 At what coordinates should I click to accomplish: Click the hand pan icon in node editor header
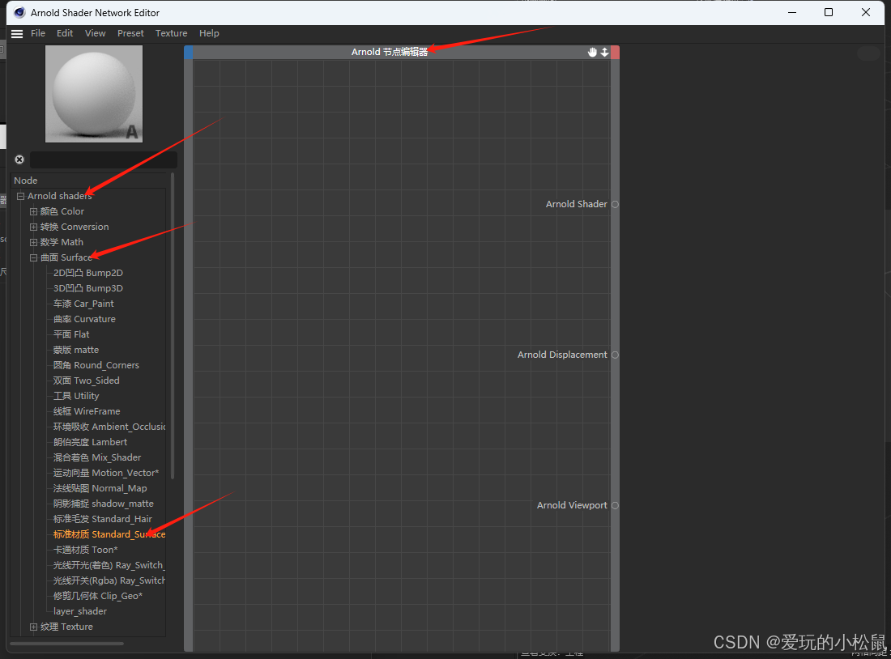tap(592, 53)
